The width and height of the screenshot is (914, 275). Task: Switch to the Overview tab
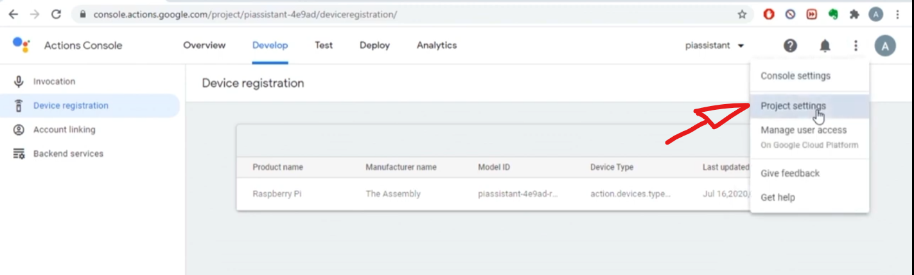(x=204, y=46)
